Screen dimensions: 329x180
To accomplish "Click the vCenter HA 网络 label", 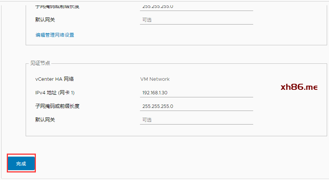I will tap(54, 79).
